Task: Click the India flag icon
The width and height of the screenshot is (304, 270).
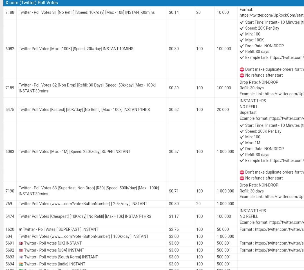Action: (x=21, y=264)
